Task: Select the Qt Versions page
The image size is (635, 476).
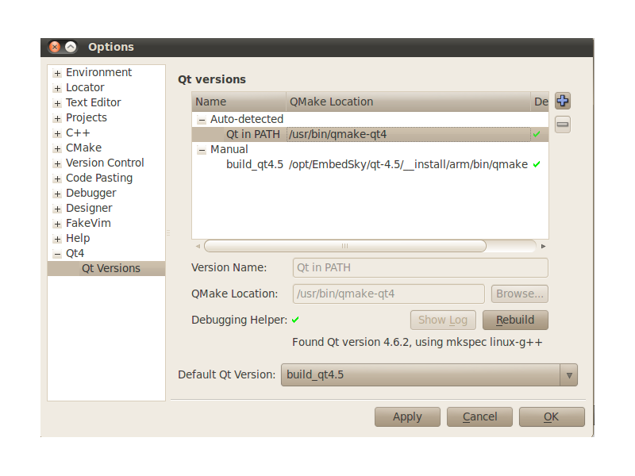Action: click(x=111, y=268)
